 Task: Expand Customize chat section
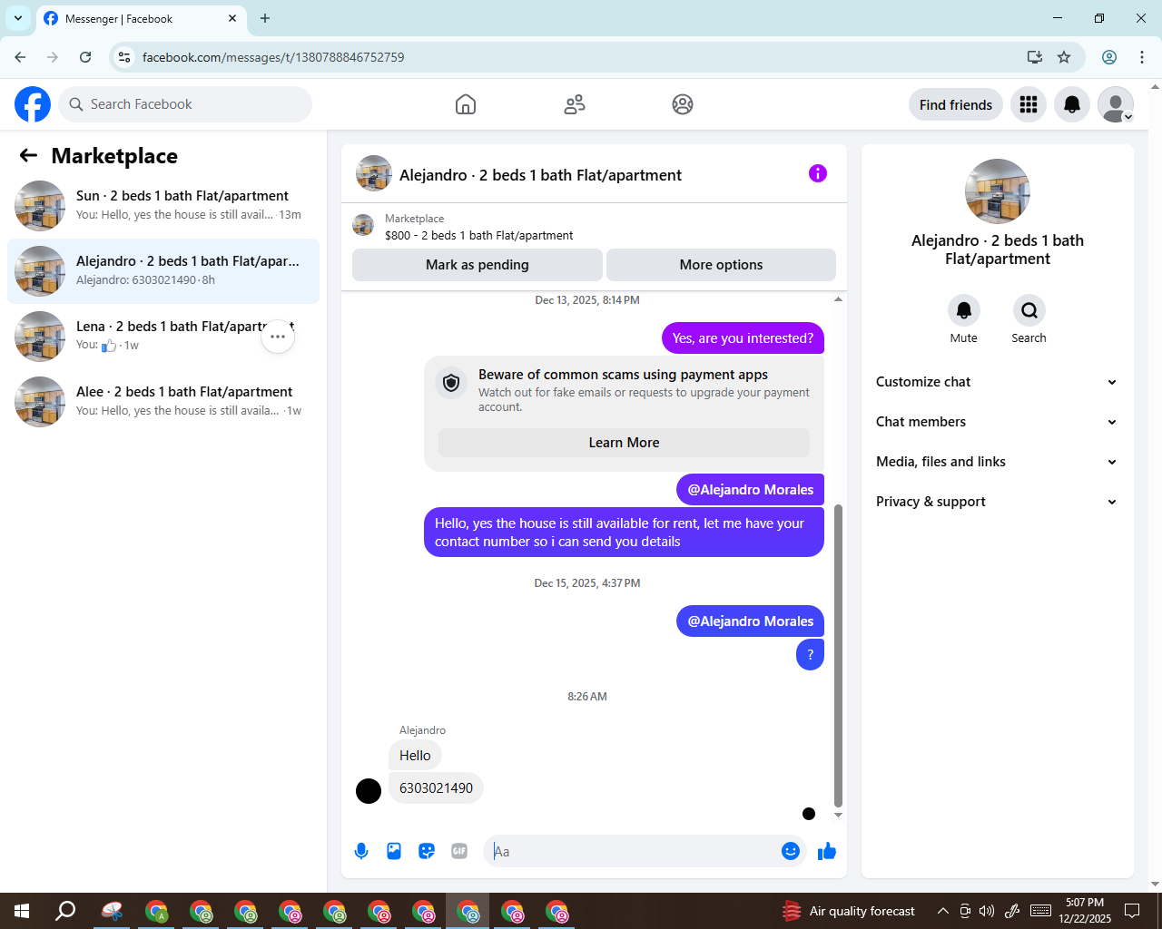pyautogui.click(x=997, y=382)
